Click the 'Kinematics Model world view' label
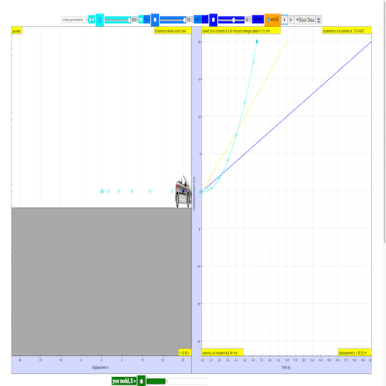The height and width of the screenshot is (386, 386). point(173,31)
